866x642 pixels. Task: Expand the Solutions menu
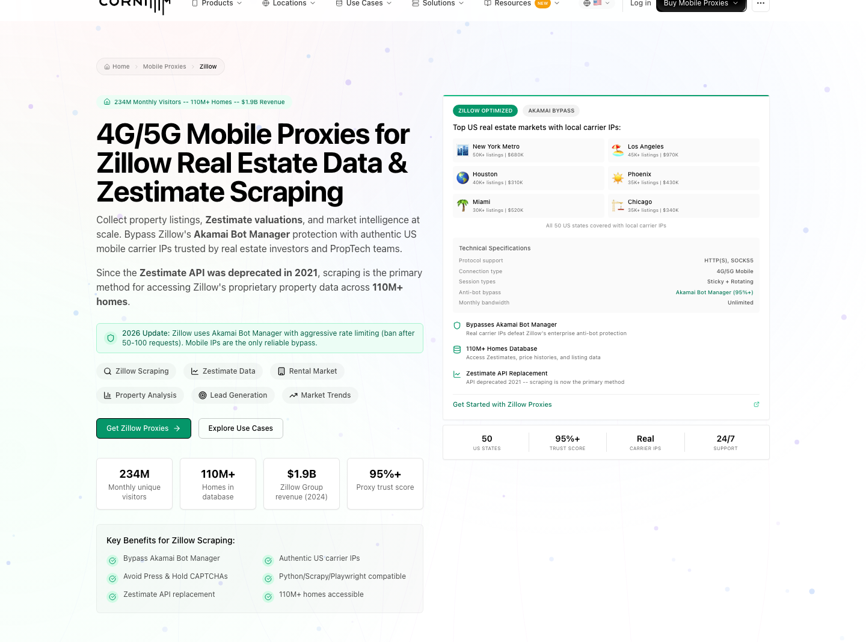click(x=438, y=3)
